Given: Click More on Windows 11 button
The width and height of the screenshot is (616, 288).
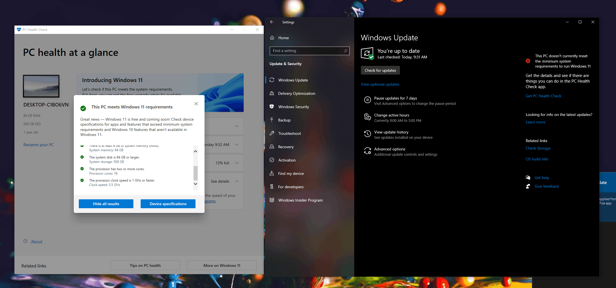Looking at the screenshot, I should [222, 265].
